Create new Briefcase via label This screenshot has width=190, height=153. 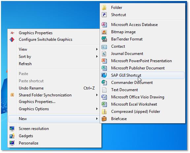click(119, 119)
